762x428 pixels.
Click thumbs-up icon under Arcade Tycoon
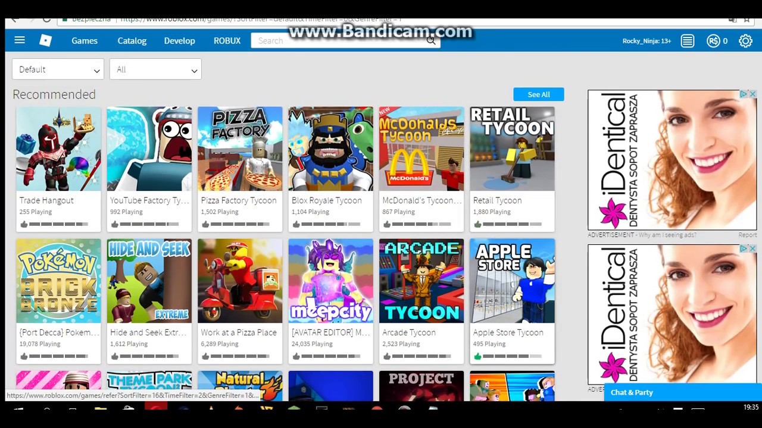point(387,356)
